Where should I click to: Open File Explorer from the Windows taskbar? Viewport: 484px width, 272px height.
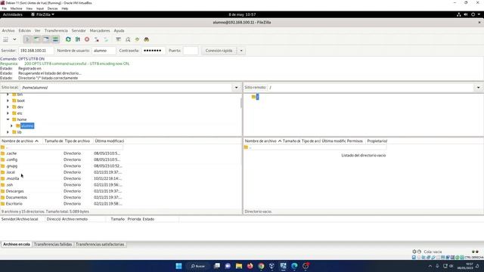click(239, 266)
